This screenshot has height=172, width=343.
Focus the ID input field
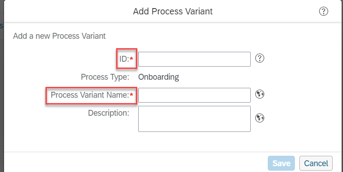pos(194,59)
